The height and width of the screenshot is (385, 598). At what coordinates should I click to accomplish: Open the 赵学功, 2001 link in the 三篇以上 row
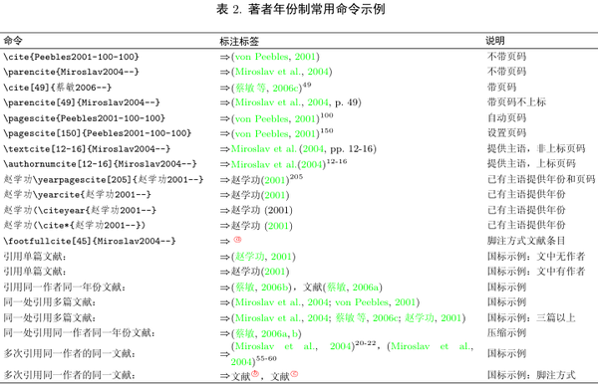(x=433, y=317)
